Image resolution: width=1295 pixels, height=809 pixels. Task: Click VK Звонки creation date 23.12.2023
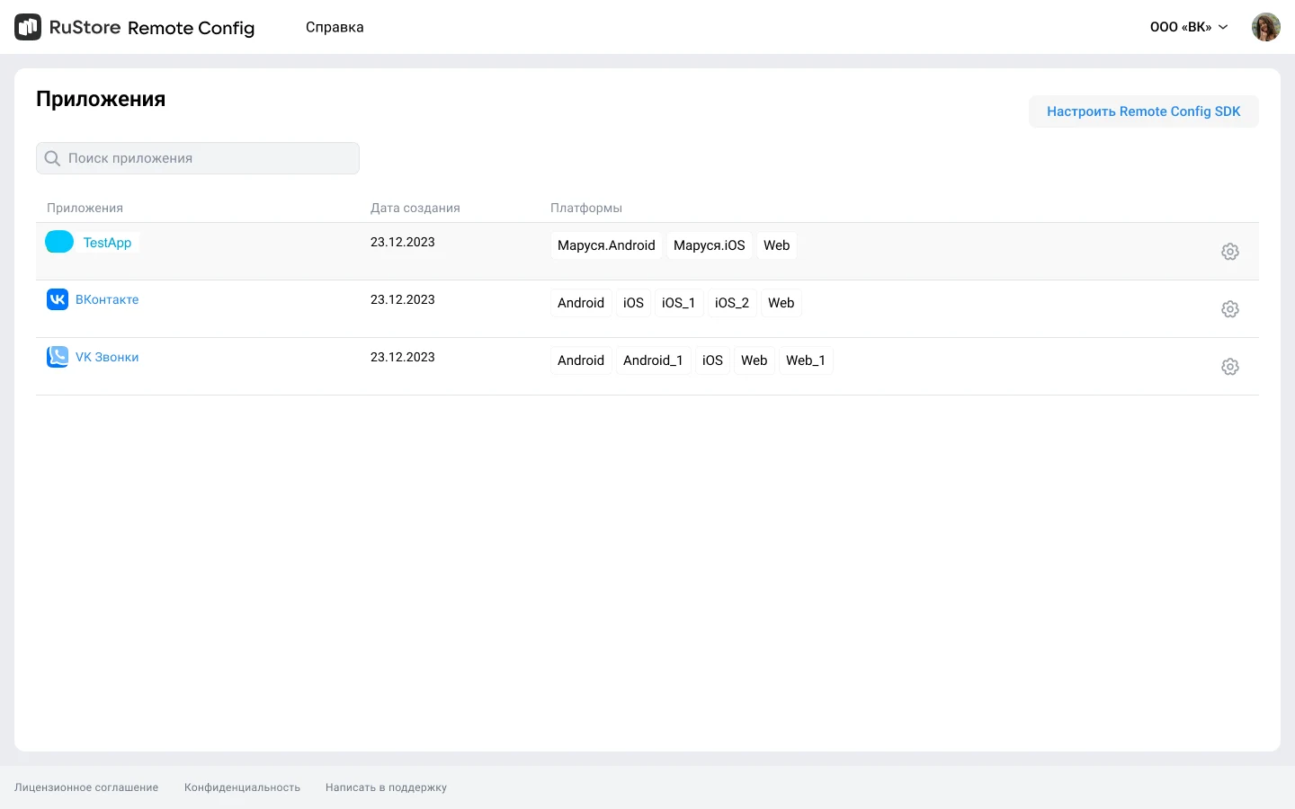(403, 357)
